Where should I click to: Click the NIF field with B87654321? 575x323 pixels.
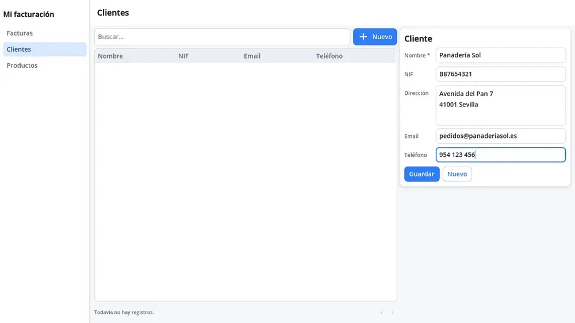501,74
